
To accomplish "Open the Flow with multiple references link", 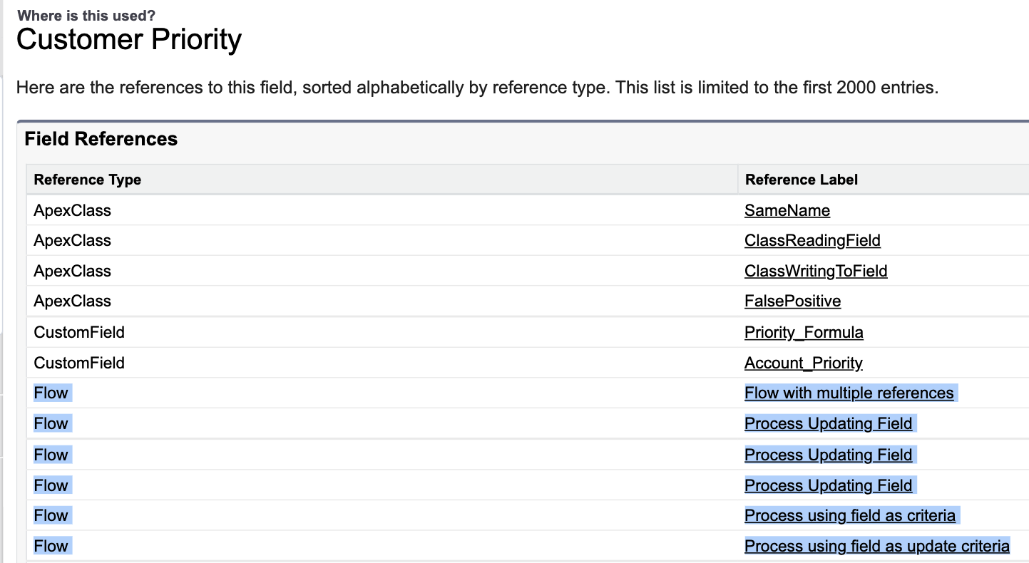I will 849,393.
